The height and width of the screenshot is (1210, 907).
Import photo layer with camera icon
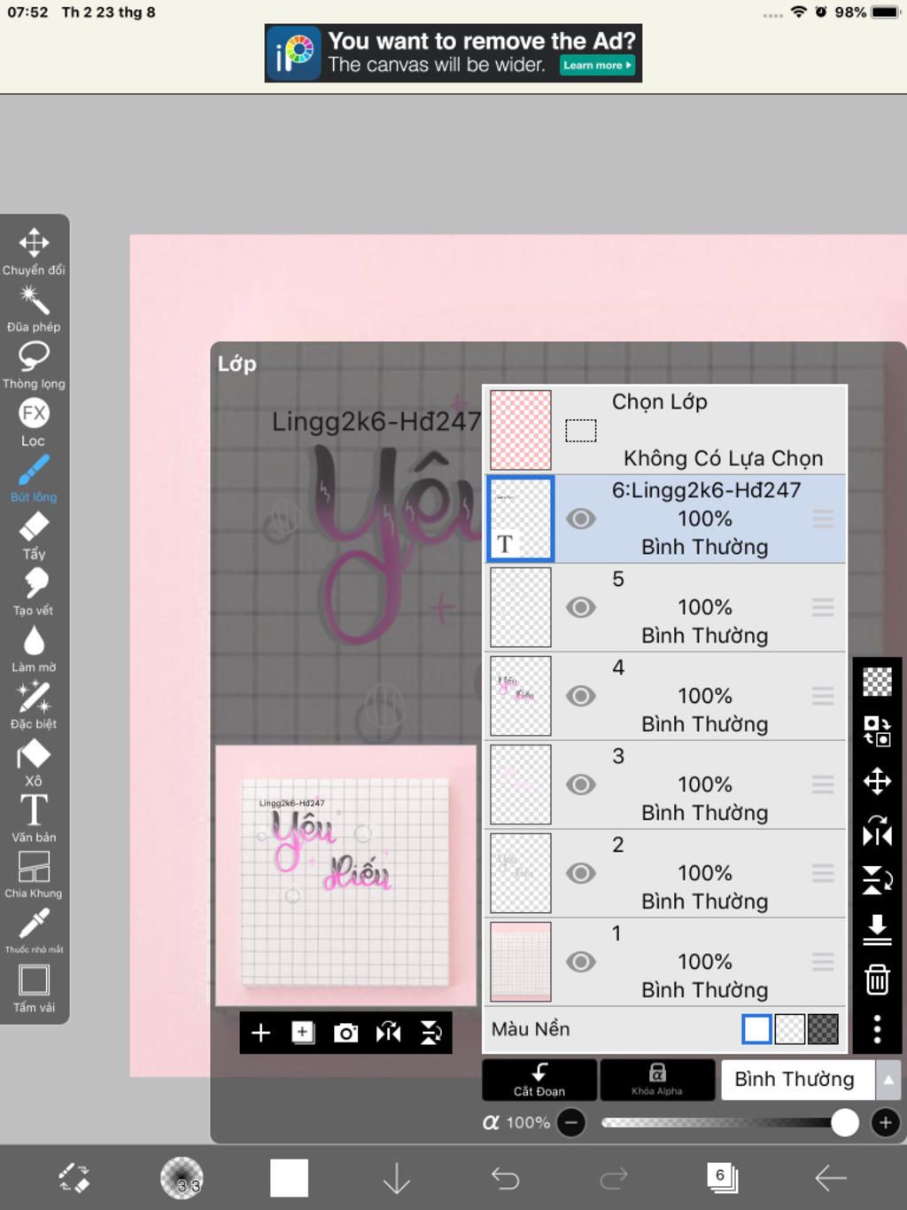coord(345,1033)
